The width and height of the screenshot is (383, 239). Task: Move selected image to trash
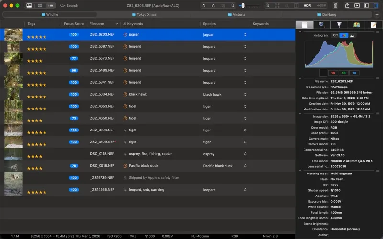[336, 5]
